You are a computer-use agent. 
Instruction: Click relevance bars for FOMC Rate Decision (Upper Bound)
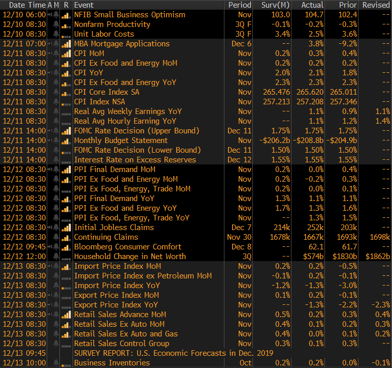pyautogui.click(x=66, y=131)
